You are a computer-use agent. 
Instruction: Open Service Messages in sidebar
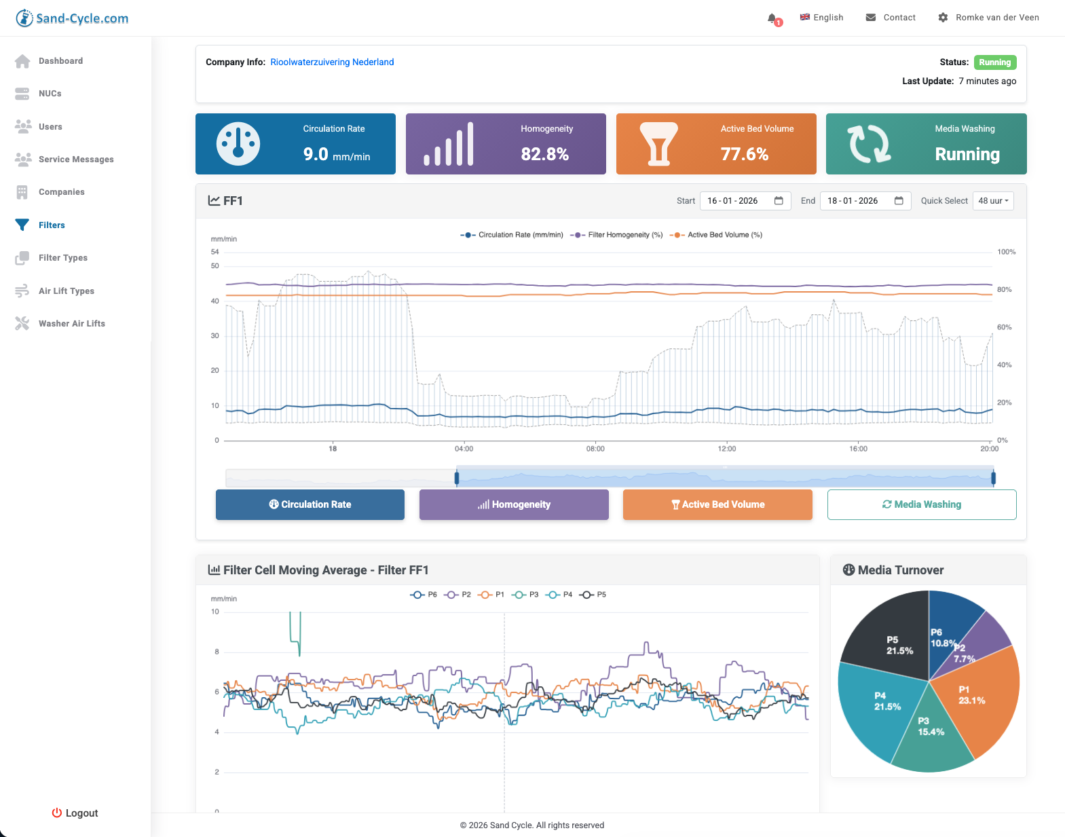tap(76, 160)
